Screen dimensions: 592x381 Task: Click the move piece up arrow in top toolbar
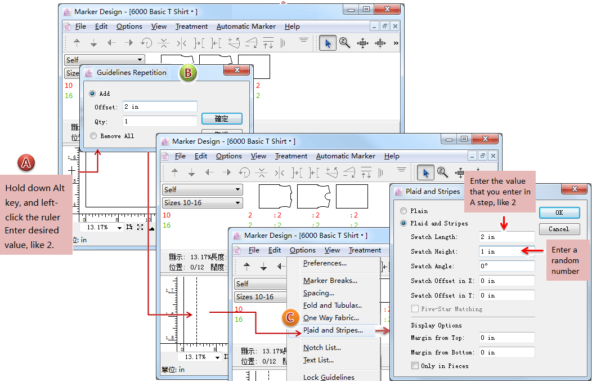77,43
